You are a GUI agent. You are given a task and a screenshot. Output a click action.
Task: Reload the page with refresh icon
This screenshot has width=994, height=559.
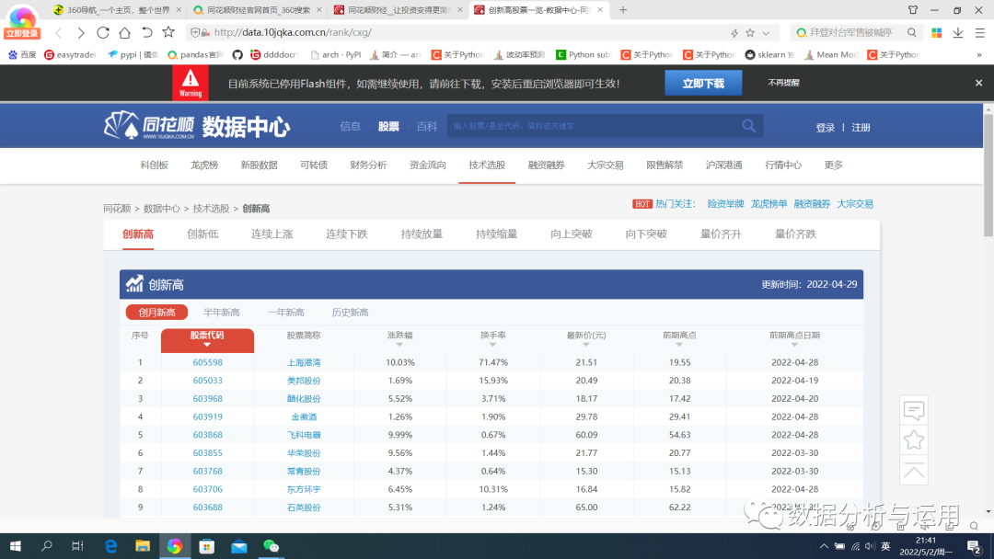pos(103,32)
